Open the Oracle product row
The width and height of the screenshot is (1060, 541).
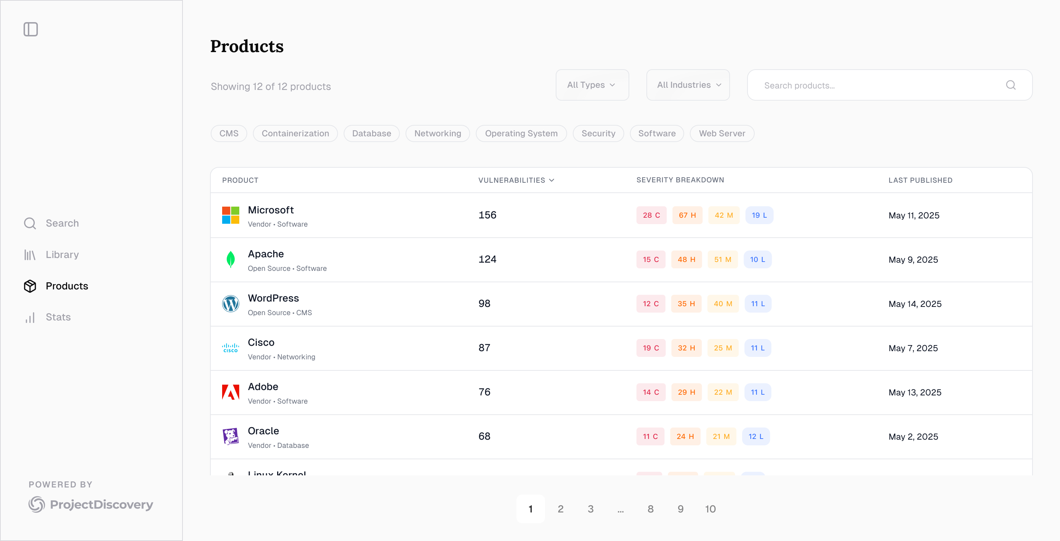click(263, 431)
